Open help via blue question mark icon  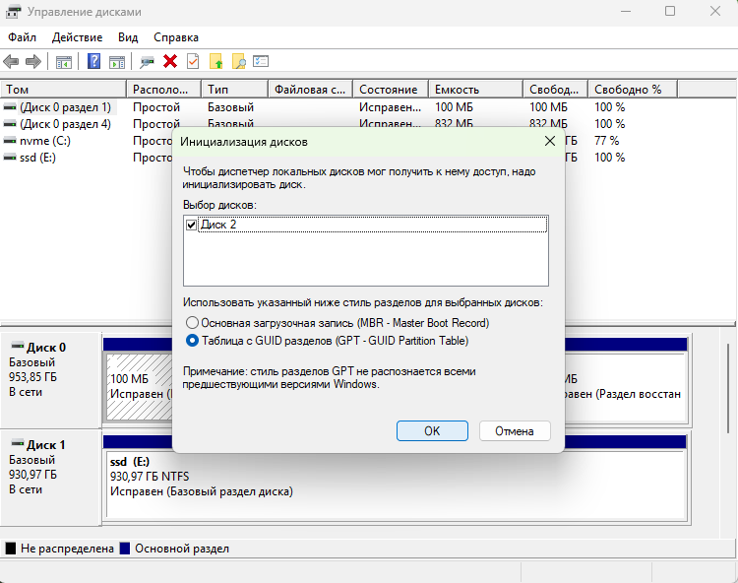(94, 61)
